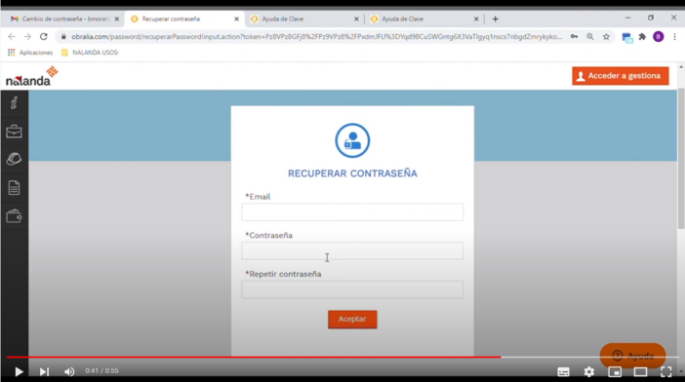Click the Nalanda logo

(x=31, y=76)
